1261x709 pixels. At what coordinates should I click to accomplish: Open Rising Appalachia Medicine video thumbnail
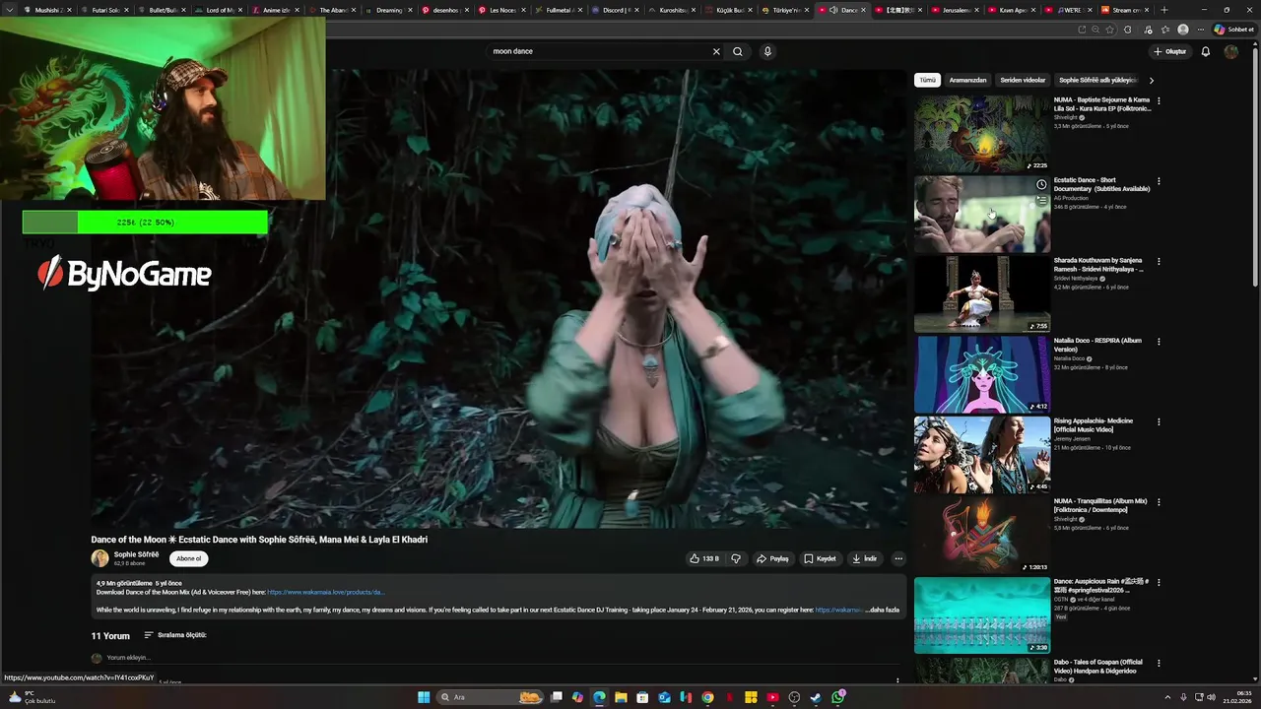[x=982, y=454]
